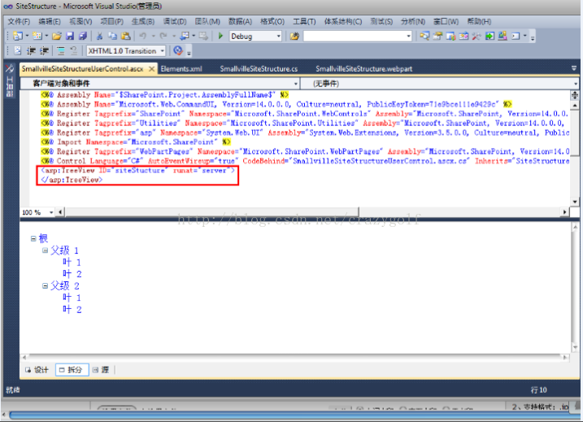This screenshot has height=422, width=583.
Task: Click the Redo arrow icon
Action: point(163,36)
